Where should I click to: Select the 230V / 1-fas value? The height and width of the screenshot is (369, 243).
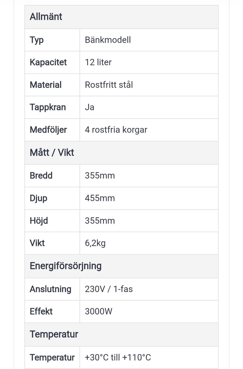pos(109,289)
